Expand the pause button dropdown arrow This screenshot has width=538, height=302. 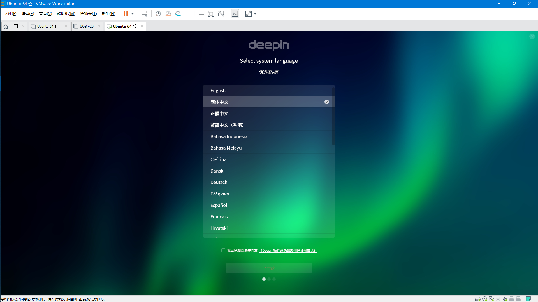pos(133,14)
